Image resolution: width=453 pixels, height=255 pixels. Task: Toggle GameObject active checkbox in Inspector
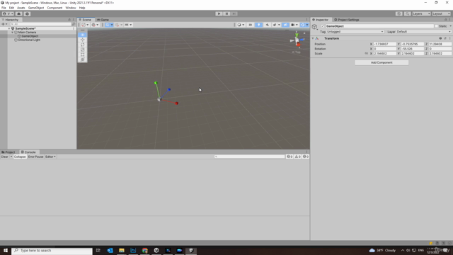pos(323,26)
